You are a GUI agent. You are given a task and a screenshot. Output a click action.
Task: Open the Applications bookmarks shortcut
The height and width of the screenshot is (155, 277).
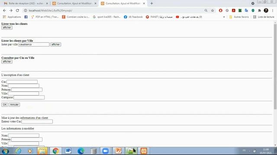click(12, 17)
